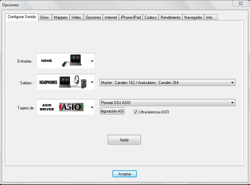
Task: Click the headphones and speaker outputs icon
Action: [x=73, y=82]
